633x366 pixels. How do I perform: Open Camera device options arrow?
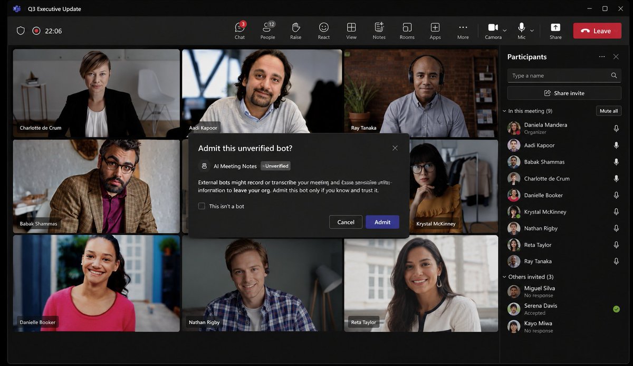[x=505, y=31]
